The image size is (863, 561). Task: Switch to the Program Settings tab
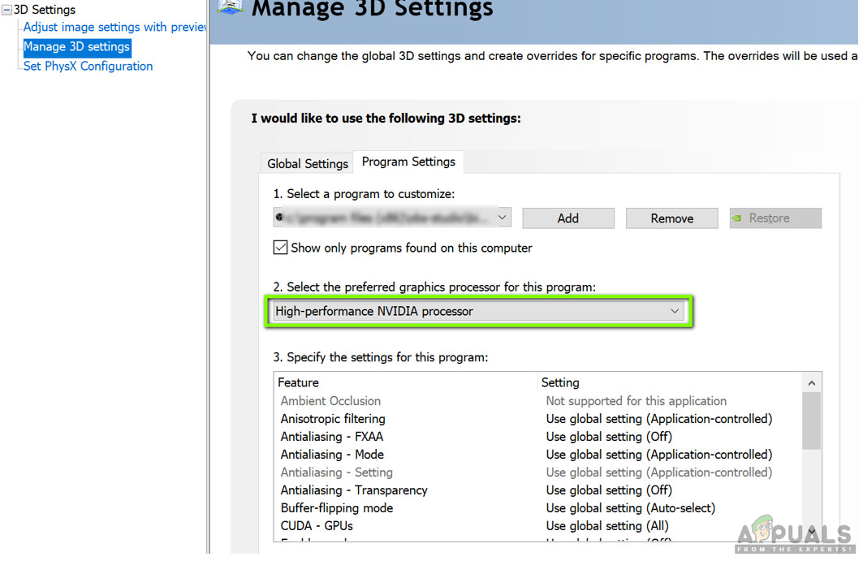[408, 162]
